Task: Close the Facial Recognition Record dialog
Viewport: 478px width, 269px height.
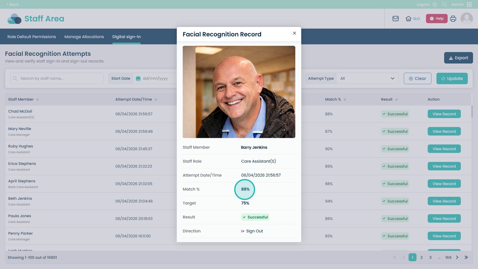Action: (294, 33)
